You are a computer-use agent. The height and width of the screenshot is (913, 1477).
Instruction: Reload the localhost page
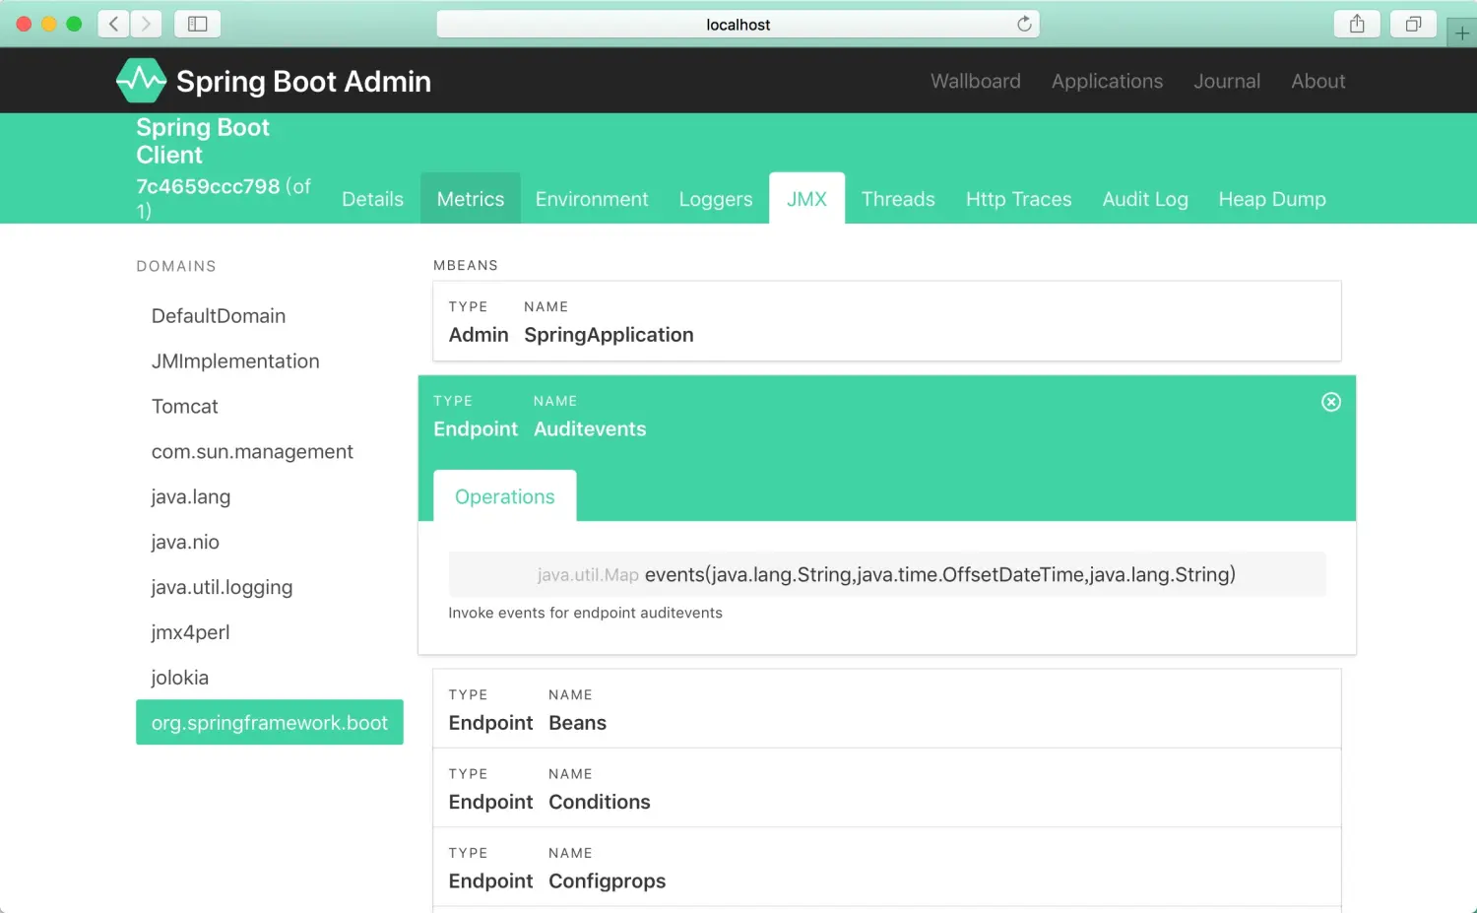[1024, 24]
